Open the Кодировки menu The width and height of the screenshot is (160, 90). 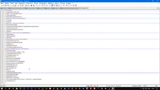(22, 3)
